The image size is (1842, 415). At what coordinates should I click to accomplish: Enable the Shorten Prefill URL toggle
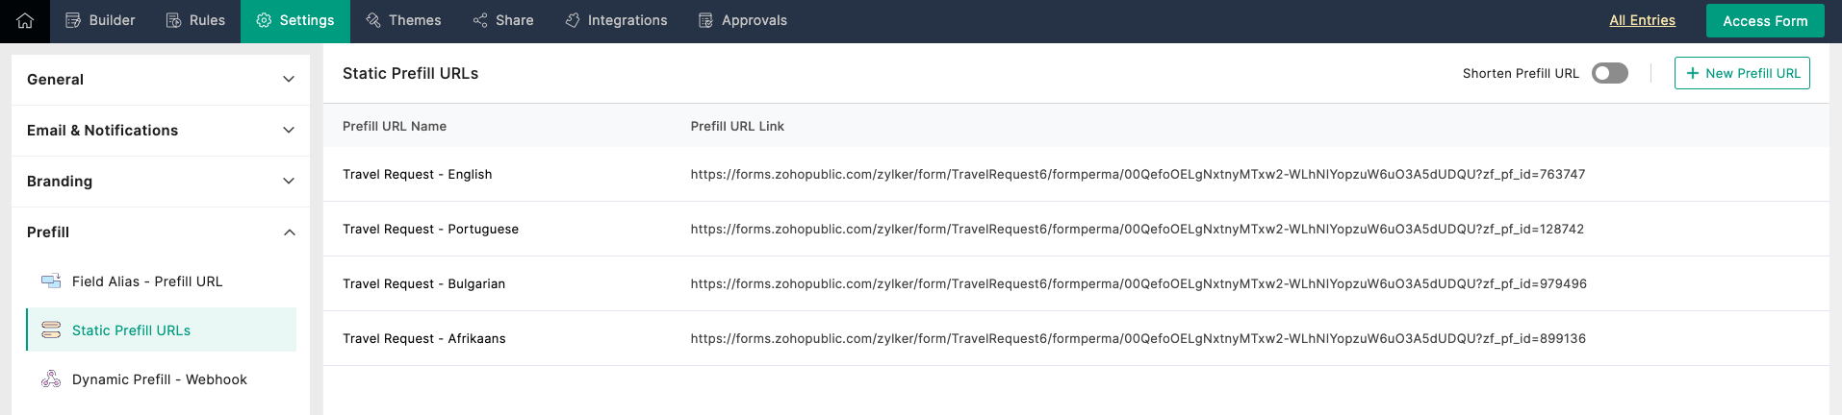(x=1609, y=73)
